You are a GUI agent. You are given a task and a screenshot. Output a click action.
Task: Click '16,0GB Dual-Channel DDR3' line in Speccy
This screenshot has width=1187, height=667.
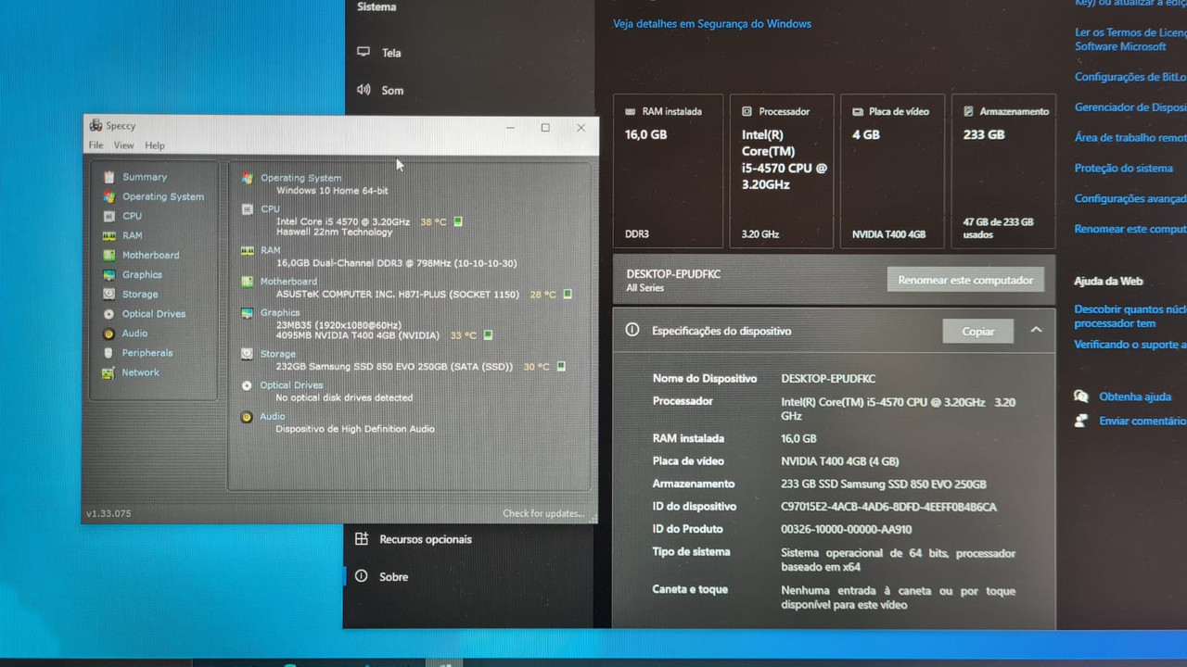tap(397, 263)
